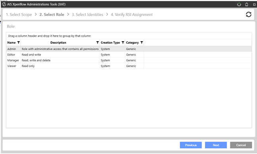Click the chevron after Select Identities

107,14
